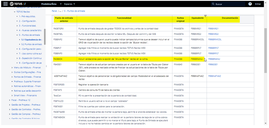Expand 8 - Expedición Continua node

[17, 58]
